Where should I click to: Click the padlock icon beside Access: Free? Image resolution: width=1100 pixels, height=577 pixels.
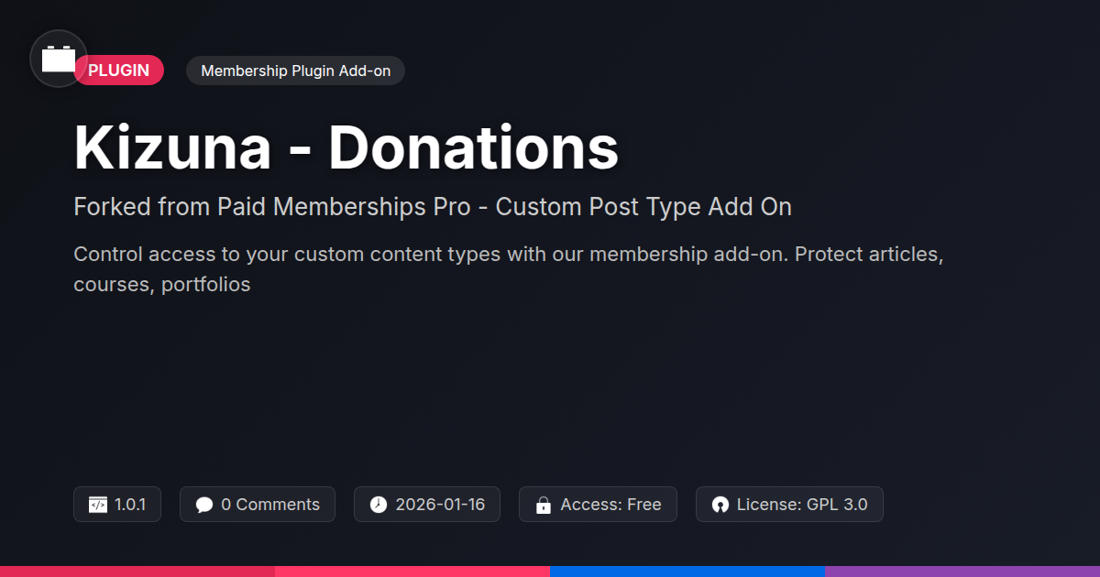[x=544, y=505]
